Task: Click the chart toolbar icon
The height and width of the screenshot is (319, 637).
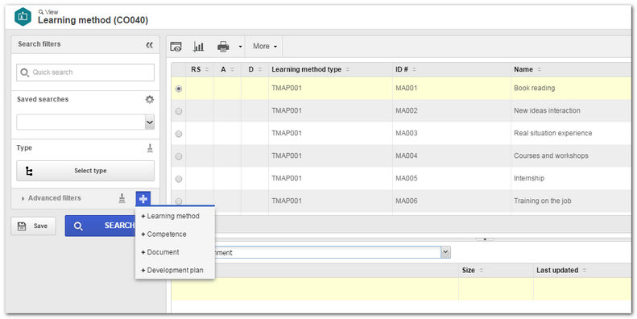Action: [198, 47]
